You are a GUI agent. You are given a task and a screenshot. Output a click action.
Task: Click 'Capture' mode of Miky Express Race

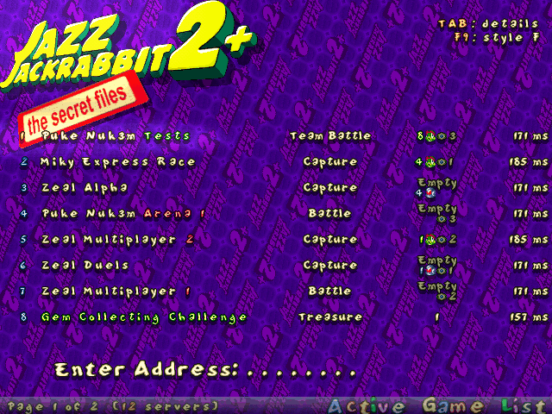(x=330, y=162)
